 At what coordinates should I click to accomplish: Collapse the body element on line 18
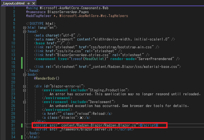coord(24,75)
